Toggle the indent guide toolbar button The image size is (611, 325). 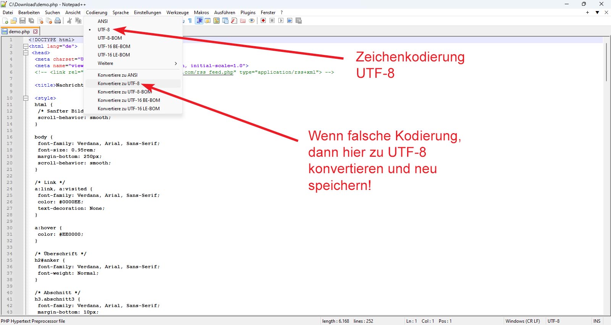click(199, 21)
